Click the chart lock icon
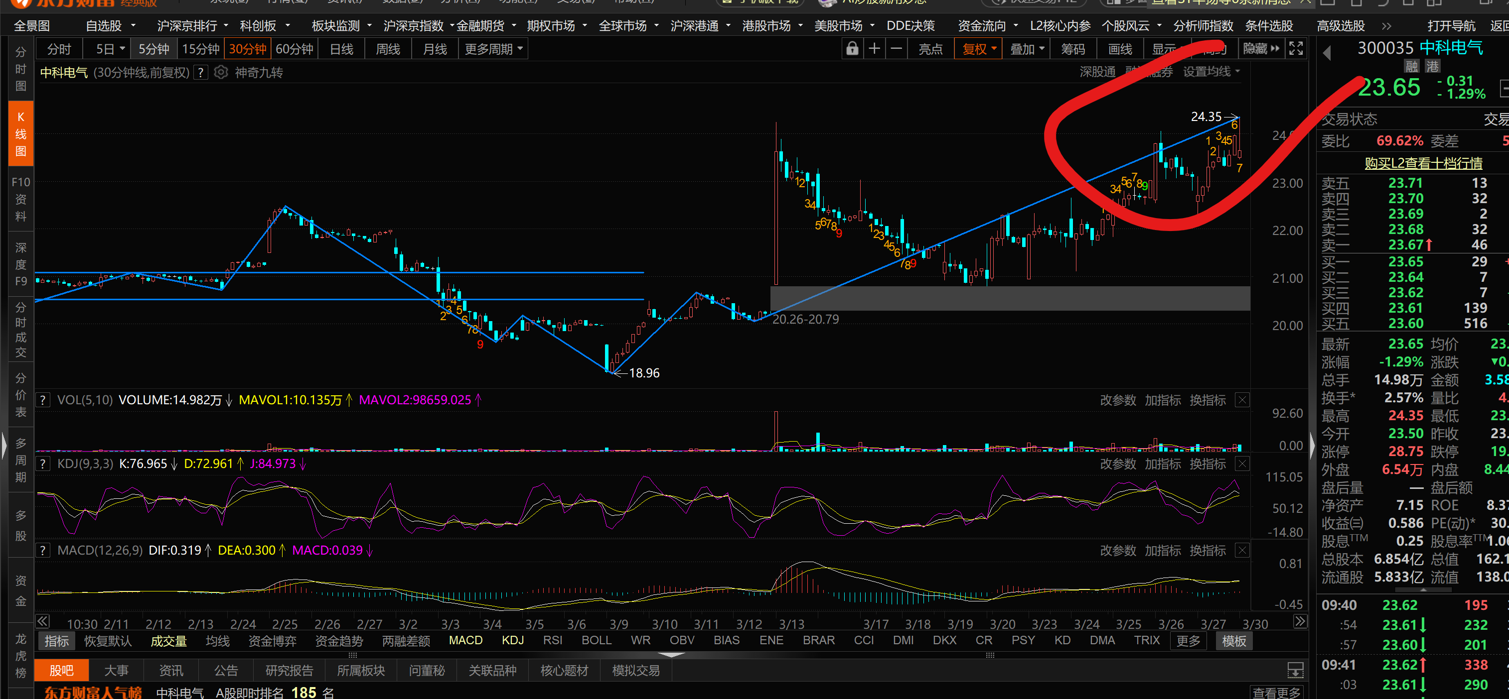 [x=852, y=49]
